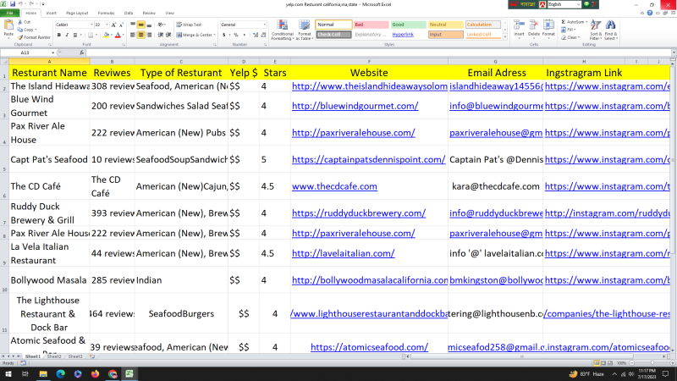Viewport: 677px width, 381px height.
Task: Switch to the Page Layout tab
Action: (x=77, y=14)
